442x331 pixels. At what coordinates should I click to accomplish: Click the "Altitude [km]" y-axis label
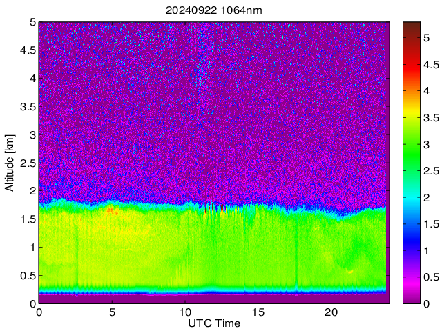tap(10, 163)
